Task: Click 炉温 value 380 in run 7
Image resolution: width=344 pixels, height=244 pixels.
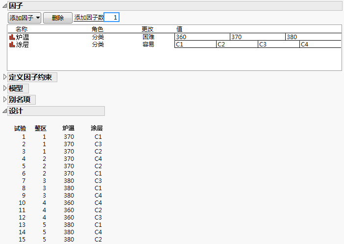Action: tap(69, 181)
